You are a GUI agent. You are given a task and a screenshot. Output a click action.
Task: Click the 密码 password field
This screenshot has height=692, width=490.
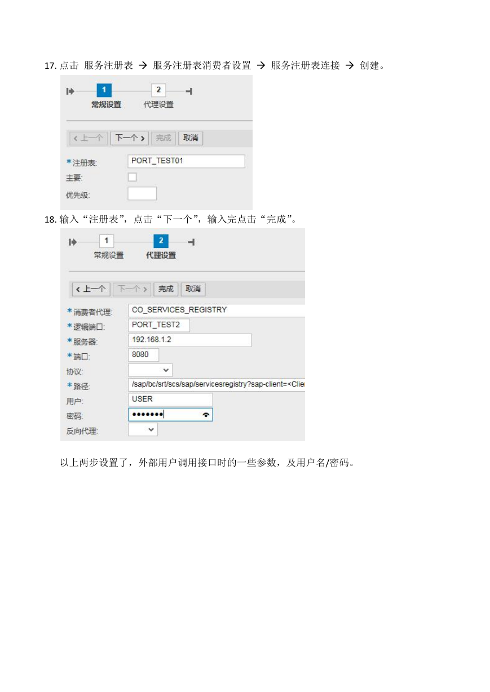[x=170, y=415]
